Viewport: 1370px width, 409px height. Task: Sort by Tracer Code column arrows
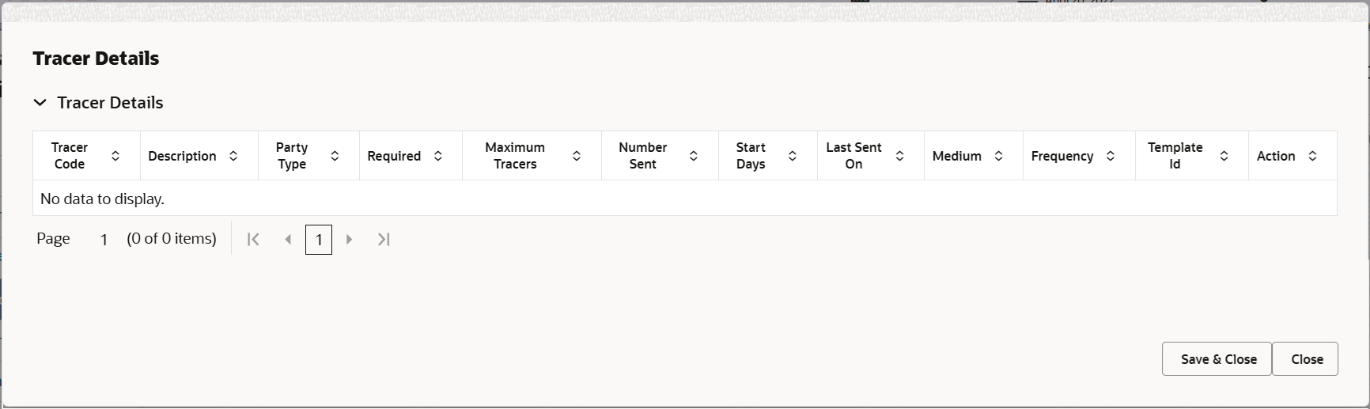coord(115,156)
